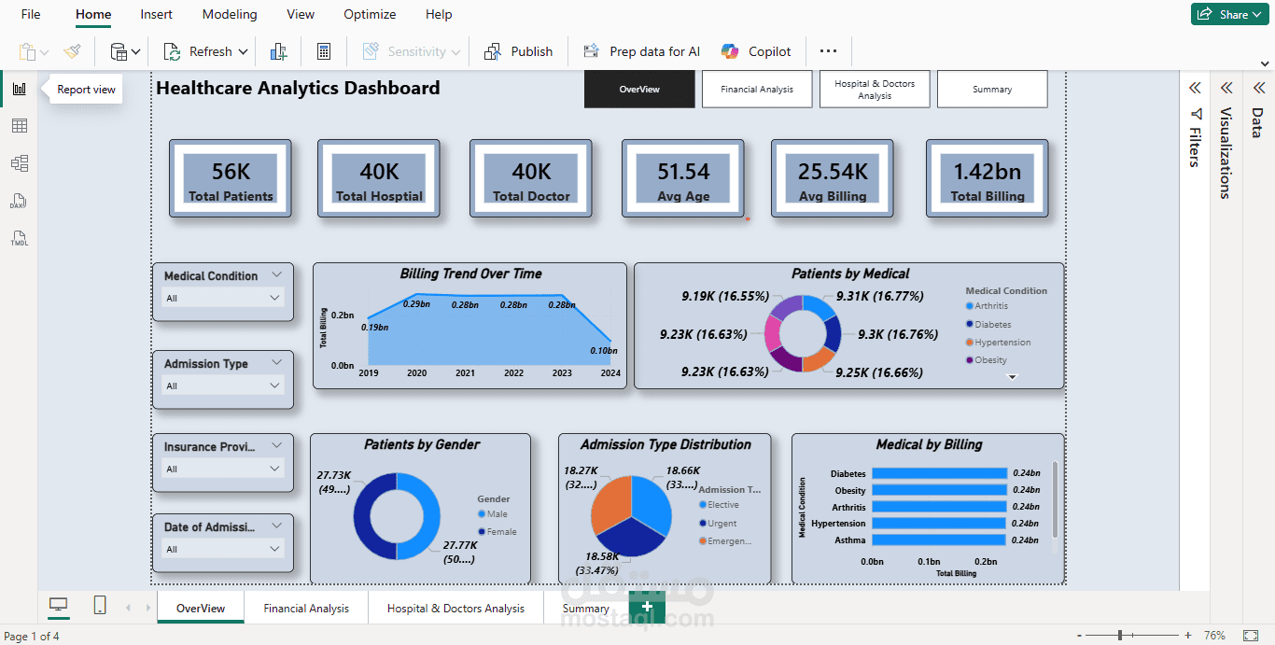Collapse the Admission Type slicer header chevron
Screen dimensions: 1275x645
click(x=276, y=363)
